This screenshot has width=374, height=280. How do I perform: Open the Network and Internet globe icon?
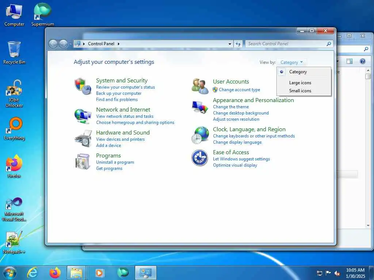click(83, 116)
